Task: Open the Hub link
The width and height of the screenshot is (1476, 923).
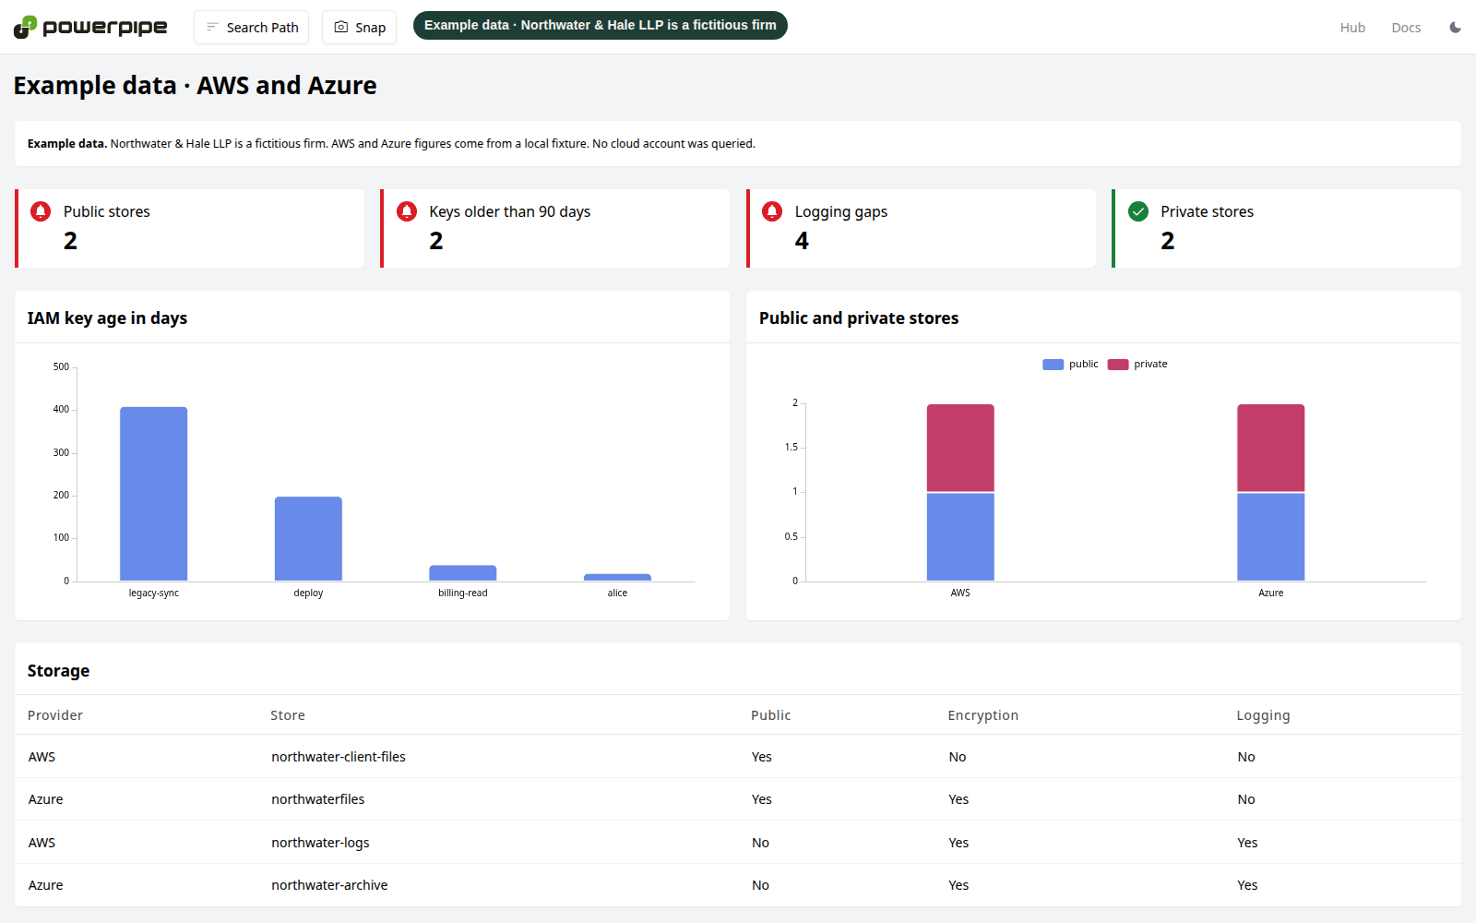Action: click(x=1352, y=28)
